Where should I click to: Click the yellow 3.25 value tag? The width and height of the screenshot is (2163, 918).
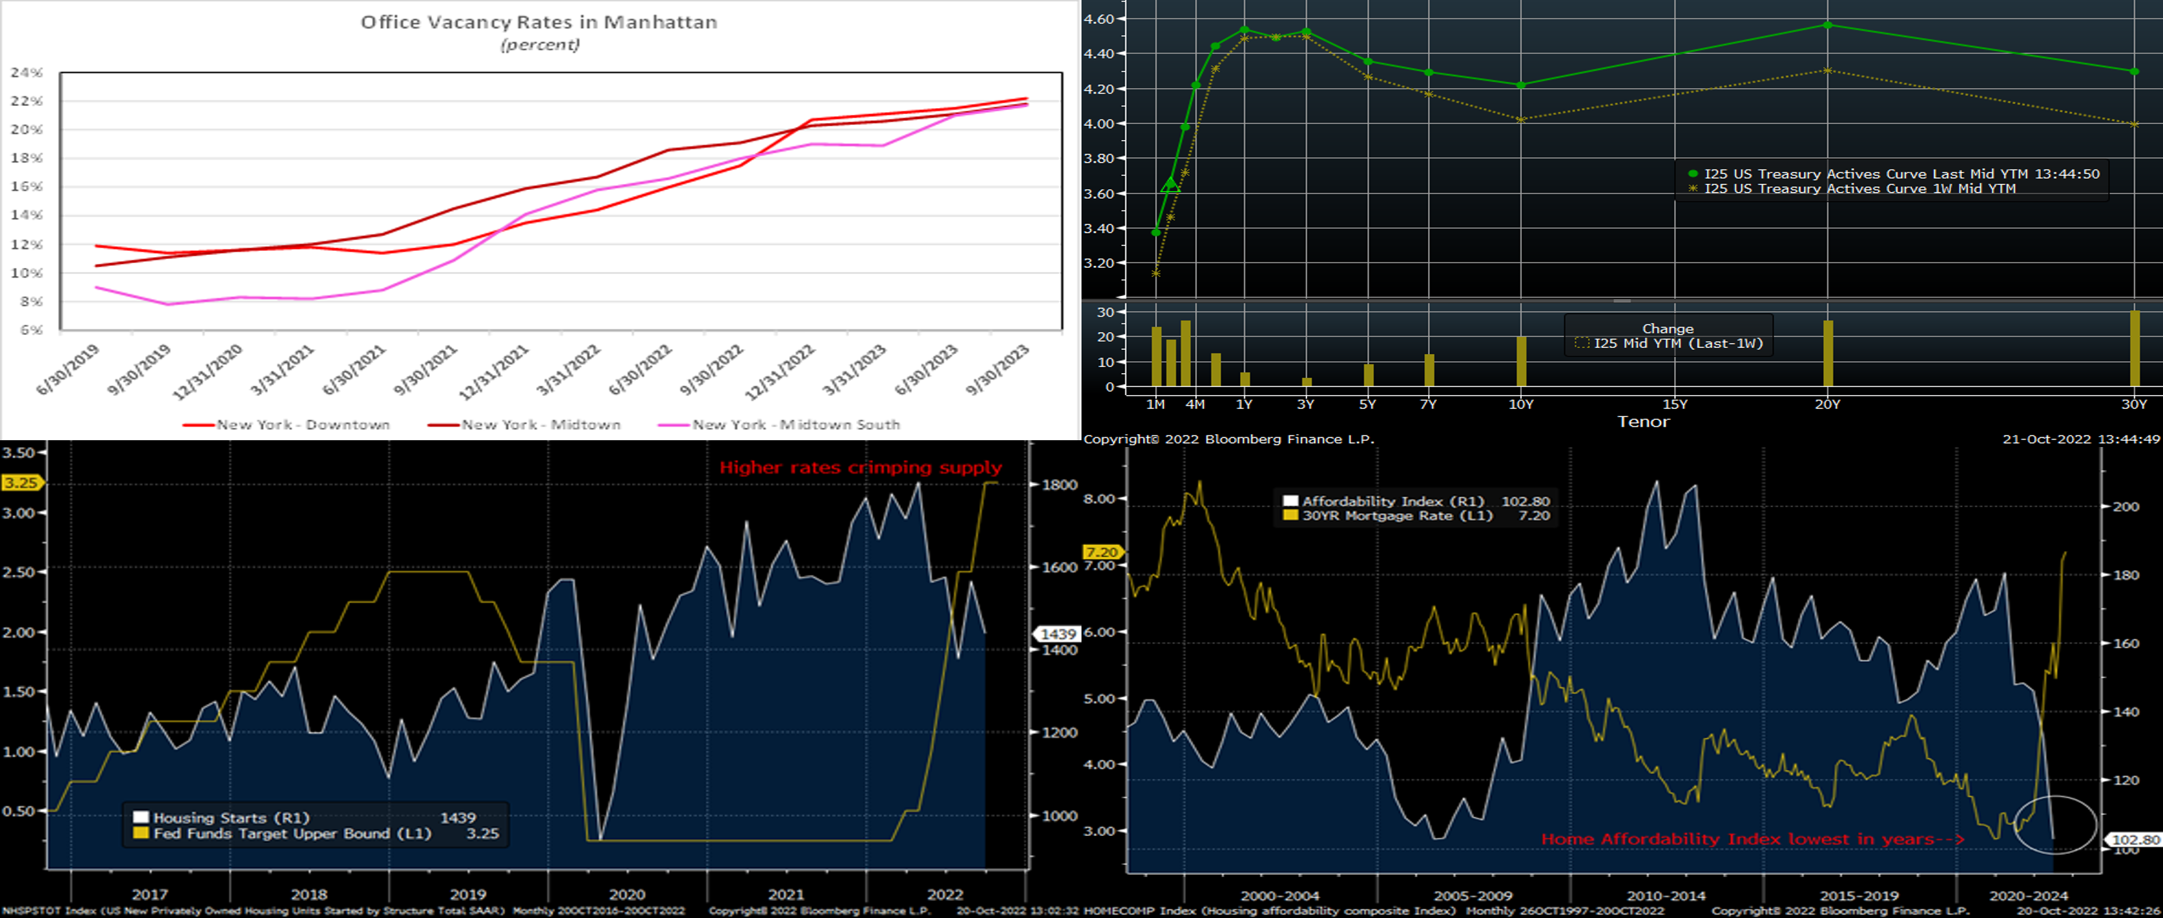pos(22,483)
